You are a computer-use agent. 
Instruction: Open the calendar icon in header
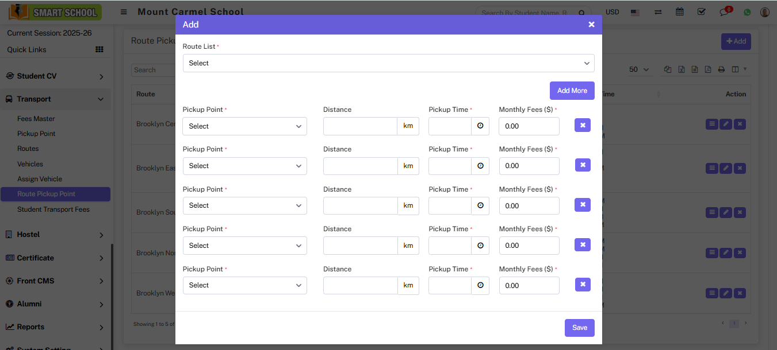[x=680, y=12]
